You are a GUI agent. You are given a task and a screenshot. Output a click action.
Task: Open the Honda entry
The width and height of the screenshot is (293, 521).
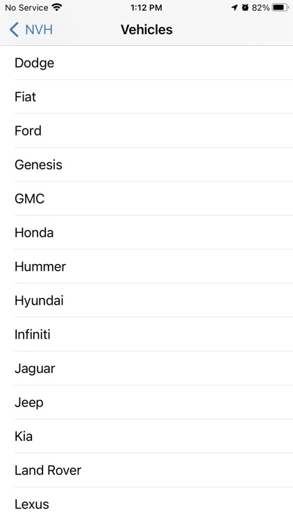point(146,232)
